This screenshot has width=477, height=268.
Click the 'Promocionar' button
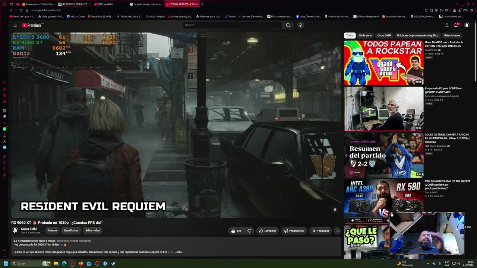click(294, 231)
